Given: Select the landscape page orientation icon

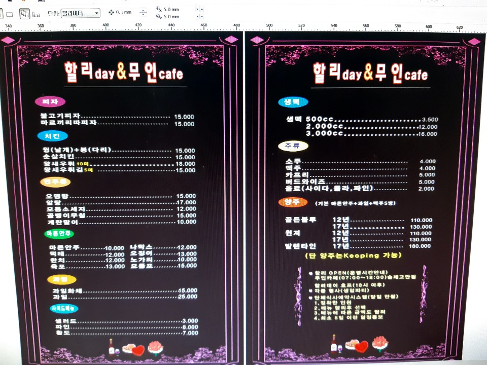Looking at the screenshot, I should (10, 14).
